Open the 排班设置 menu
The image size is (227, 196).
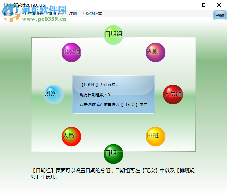coord(11,14)
